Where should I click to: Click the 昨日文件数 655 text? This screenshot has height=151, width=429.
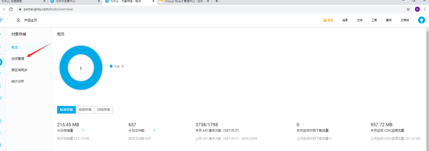(140, 139)
